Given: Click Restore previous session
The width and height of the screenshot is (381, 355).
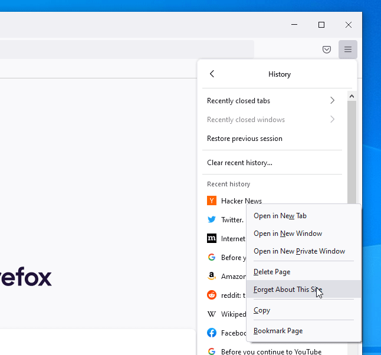Looking at the screenshot, I should pos(245,139).
